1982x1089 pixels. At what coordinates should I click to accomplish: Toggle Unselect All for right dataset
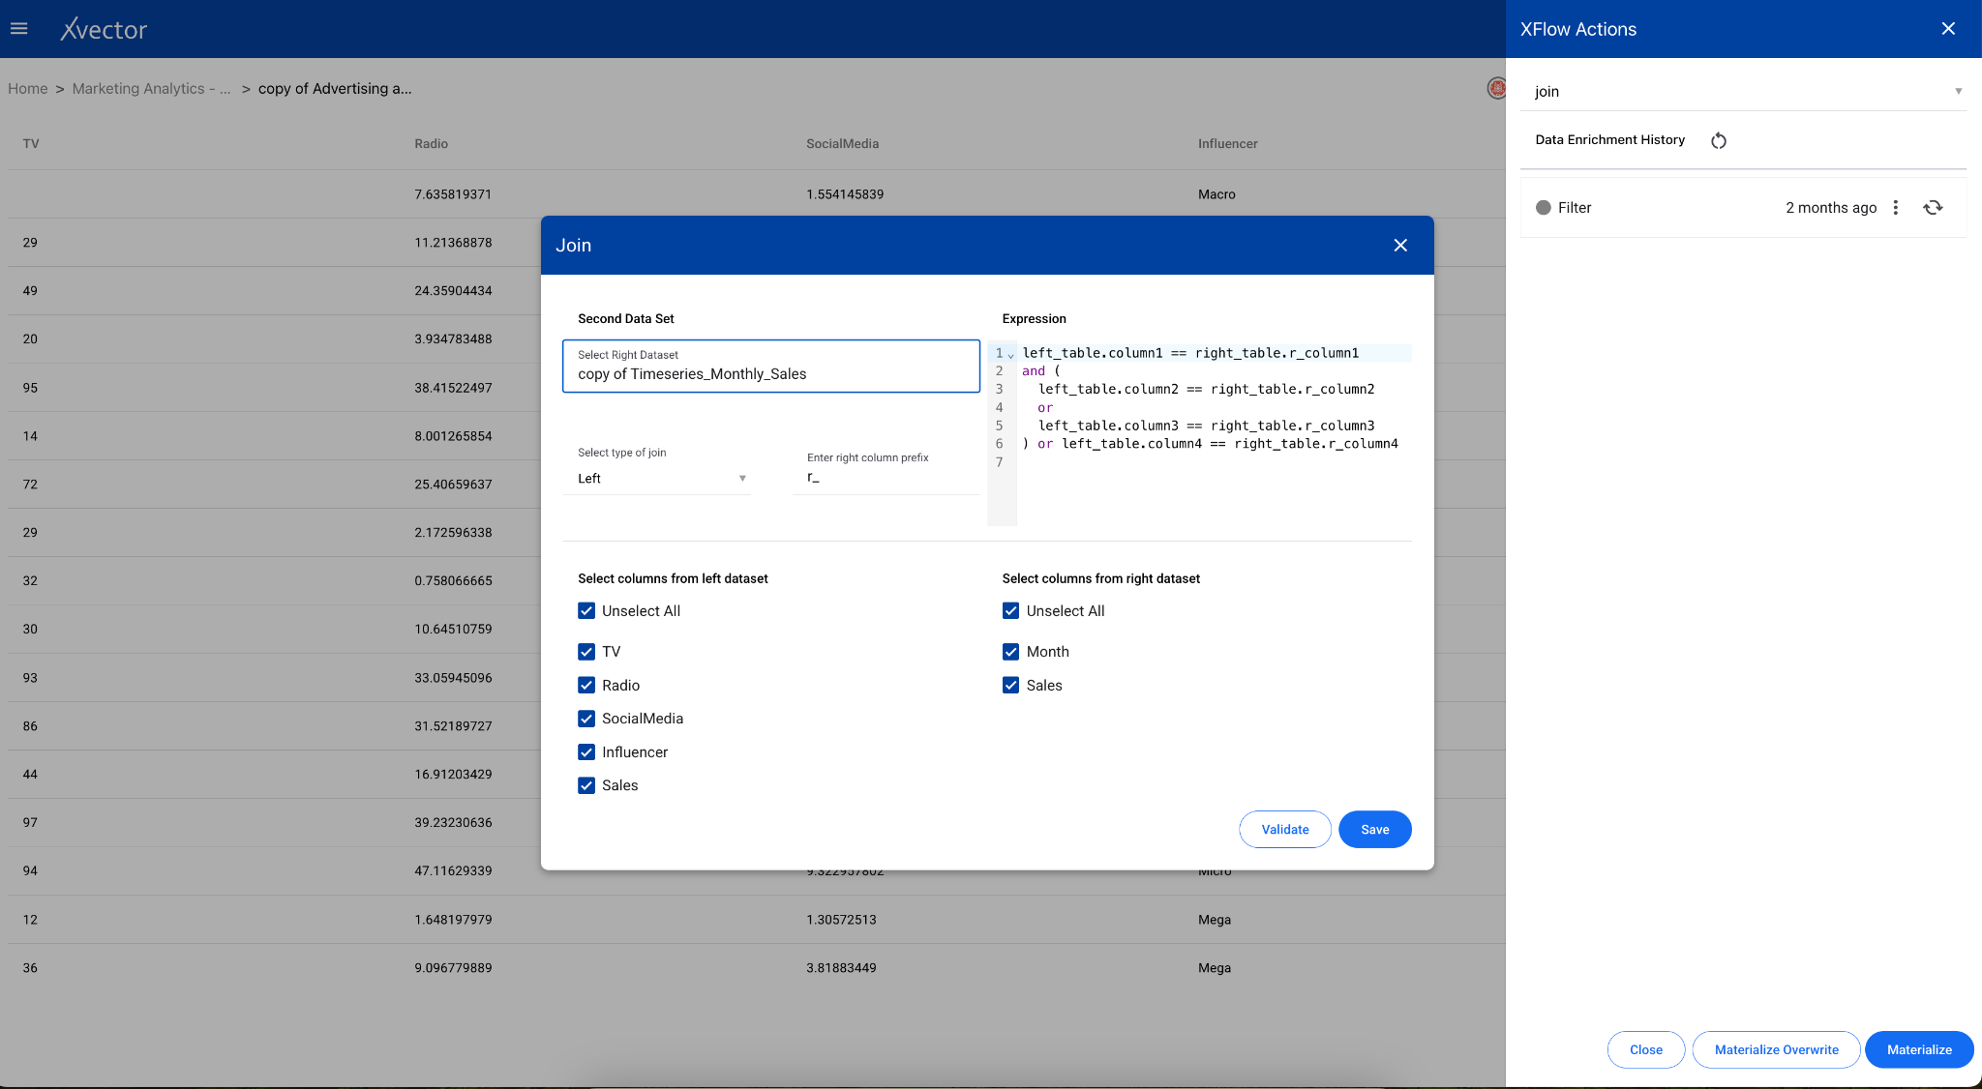(x=1010, y=611)
